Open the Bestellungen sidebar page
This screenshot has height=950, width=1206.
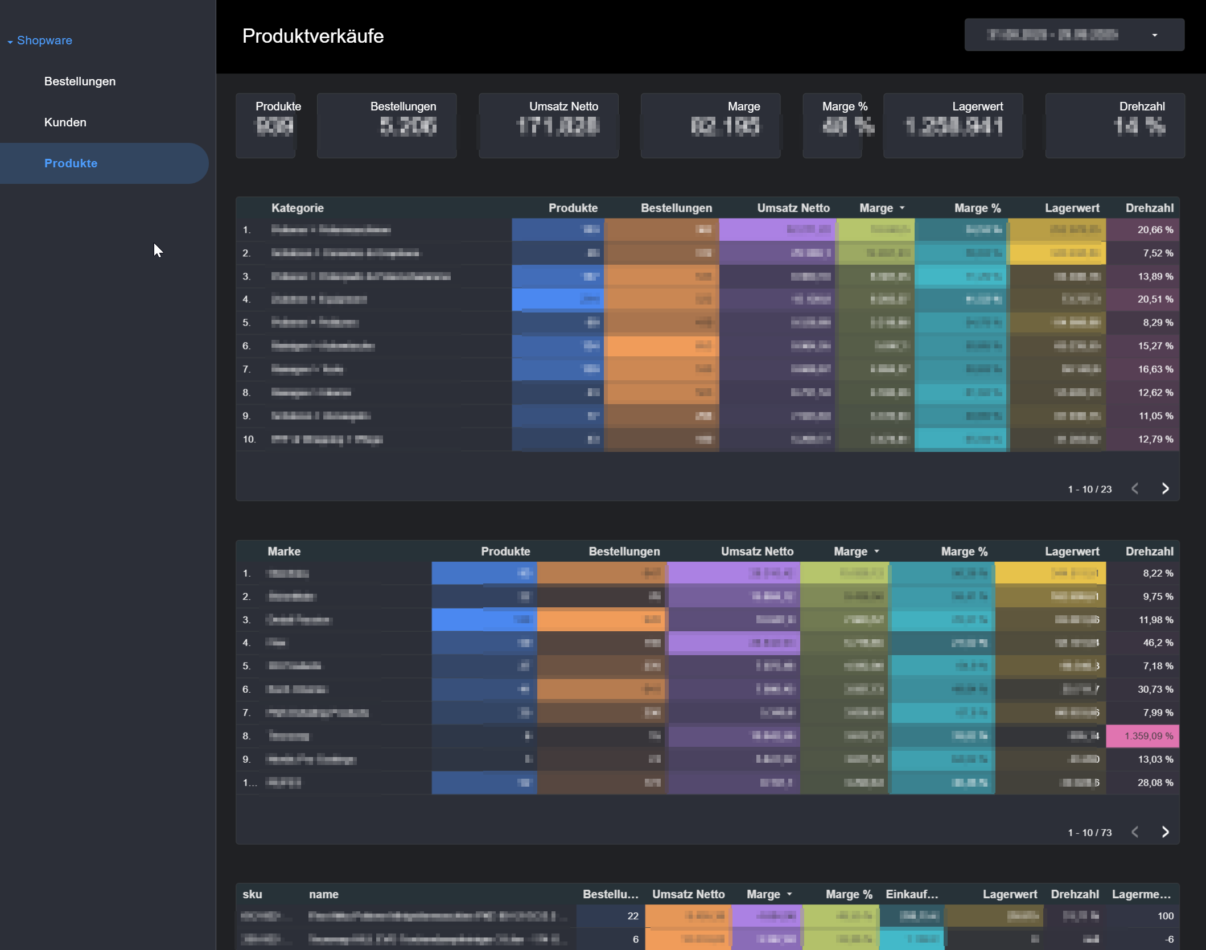[x=80, y=81]
